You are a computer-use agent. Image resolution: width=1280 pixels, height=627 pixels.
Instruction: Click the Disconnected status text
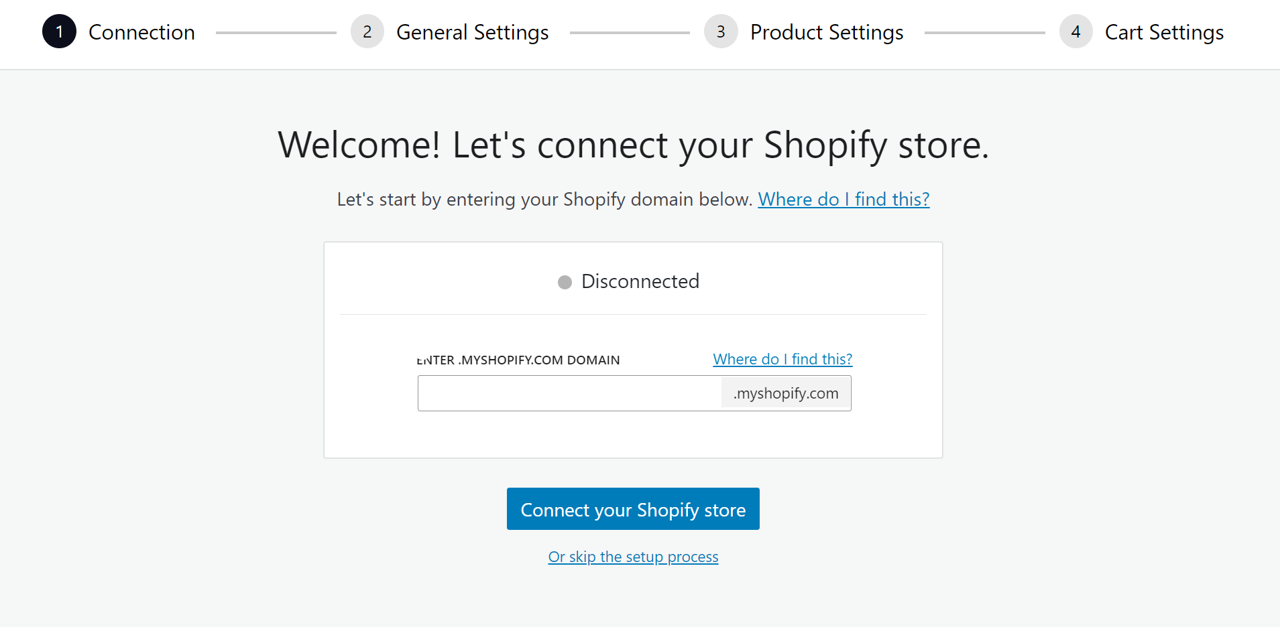[x=640, y=281]
